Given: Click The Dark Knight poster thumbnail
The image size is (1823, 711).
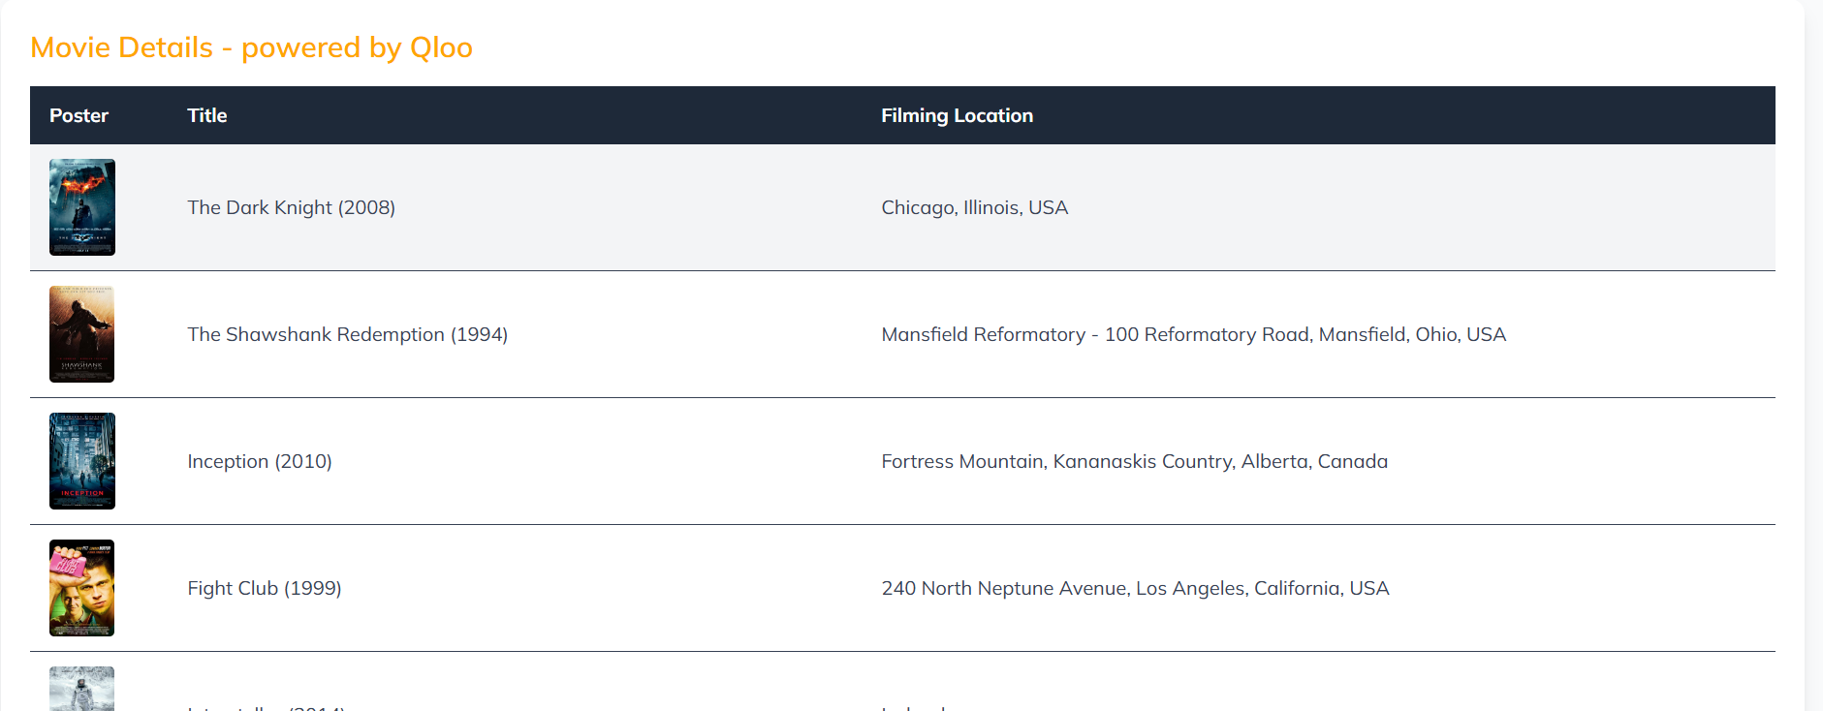Looking at the screenshot, I should (82, 207).
